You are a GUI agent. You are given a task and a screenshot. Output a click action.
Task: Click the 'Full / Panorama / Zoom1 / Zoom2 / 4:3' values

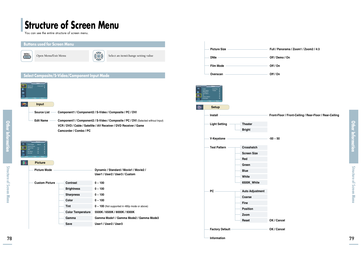pos(294,49)
